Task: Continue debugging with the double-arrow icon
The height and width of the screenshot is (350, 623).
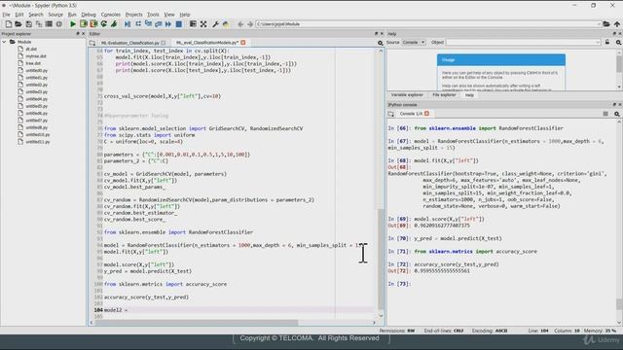Action: pyautogui.click(x=168, y=24)
